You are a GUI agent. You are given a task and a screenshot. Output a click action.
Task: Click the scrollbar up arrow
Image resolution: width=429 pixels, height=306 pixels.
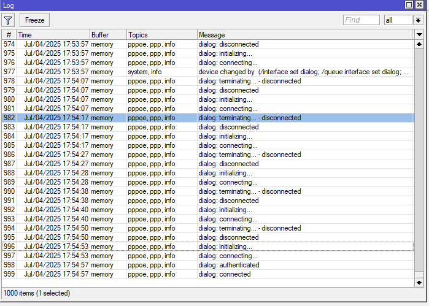click(419, 44)
